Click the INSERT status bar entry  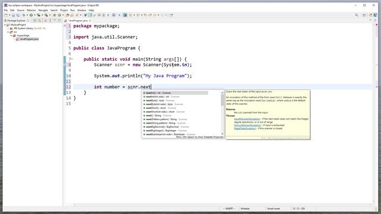pyautogui.click(x=229, y=209)
